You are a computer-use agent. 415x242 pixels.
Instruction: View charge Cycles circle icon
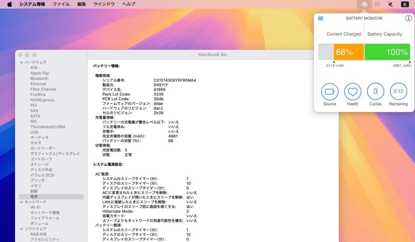coord(375,92)
